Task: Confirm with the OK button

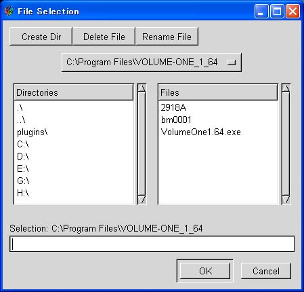Action: (x=205, y=271)
